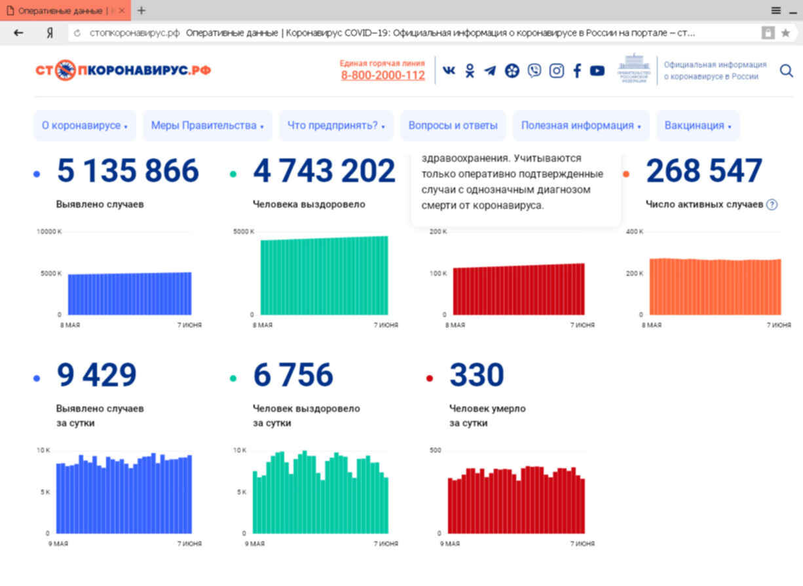Open the VK social network icon
This screenshot has width=803, height=586.
coord(449,71)
